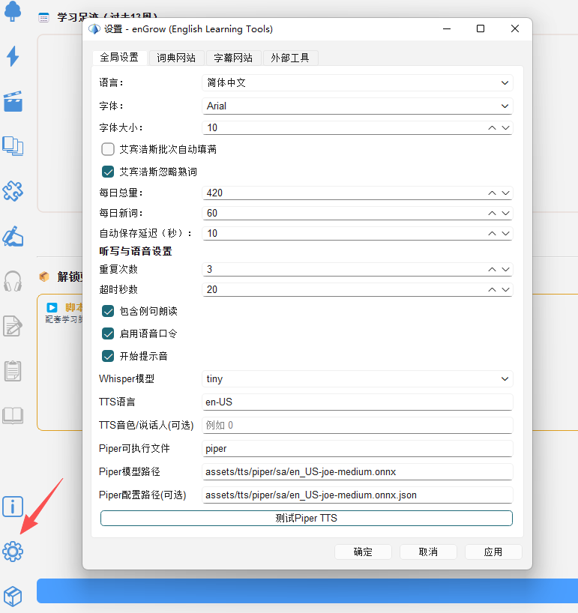Screen dimensions: 578x613
Task: Open the headphones dictation sidebar icon
Action: [x=13, y=282]
